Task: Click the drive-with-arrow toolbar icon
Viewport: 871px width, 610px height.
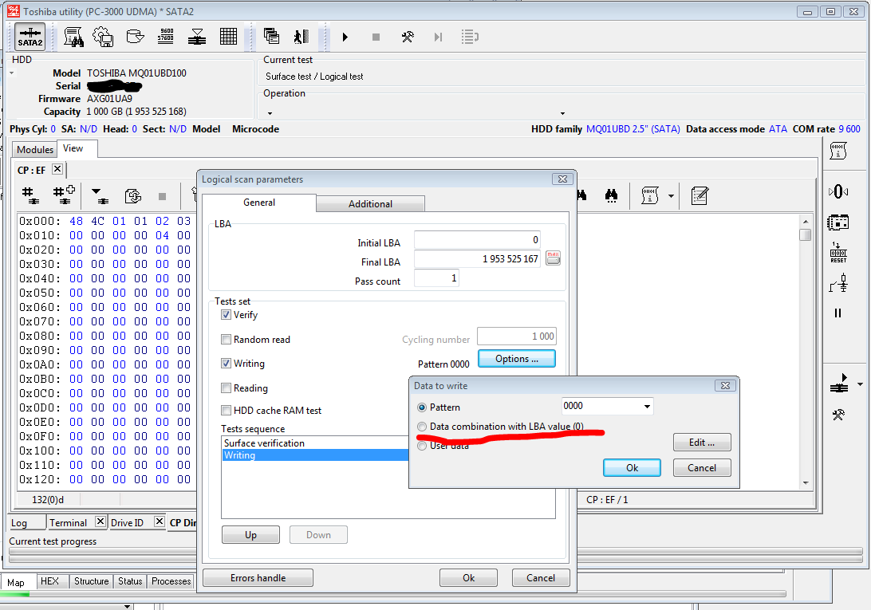Action: pyautogui.click(x=135, y=37)
